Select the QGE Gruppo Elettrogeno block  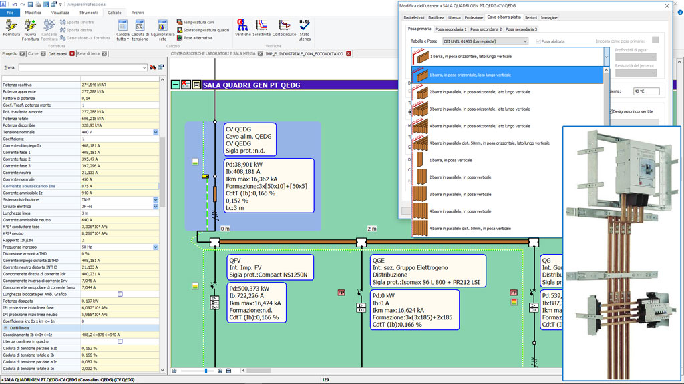[428, 271]
